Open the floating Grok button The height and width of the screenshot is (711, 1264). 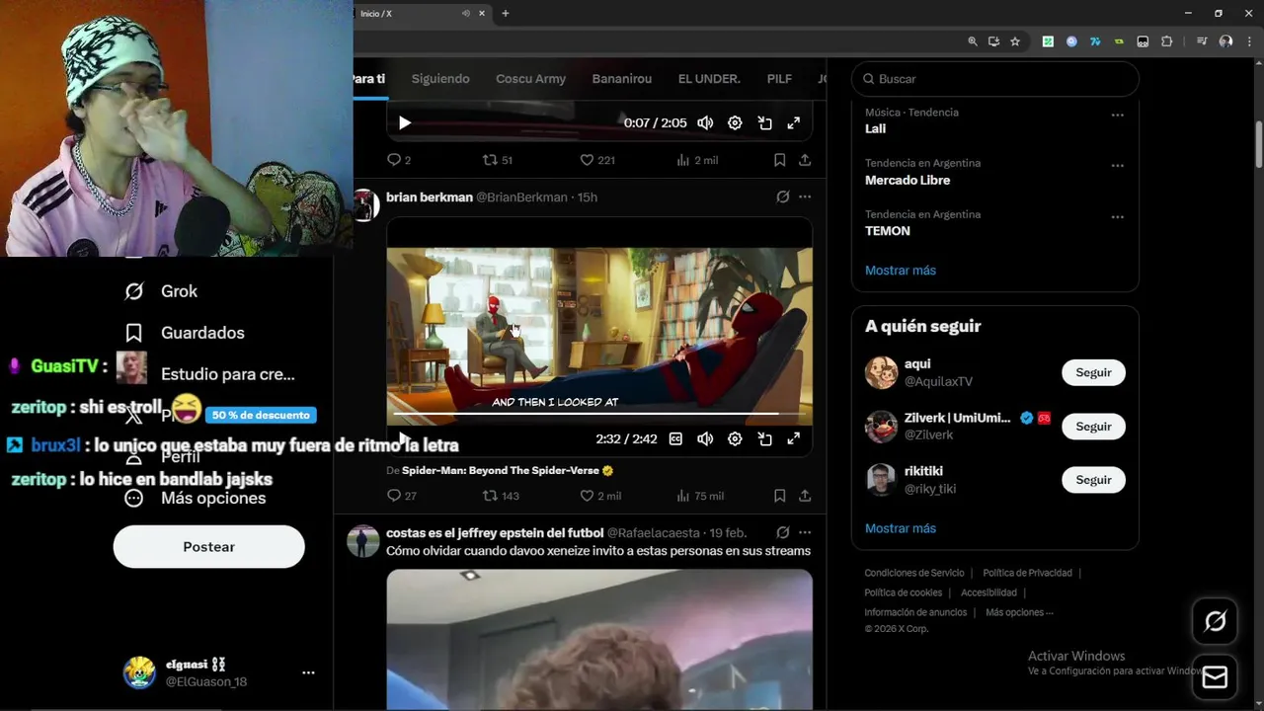click(x=1216, y=621)
